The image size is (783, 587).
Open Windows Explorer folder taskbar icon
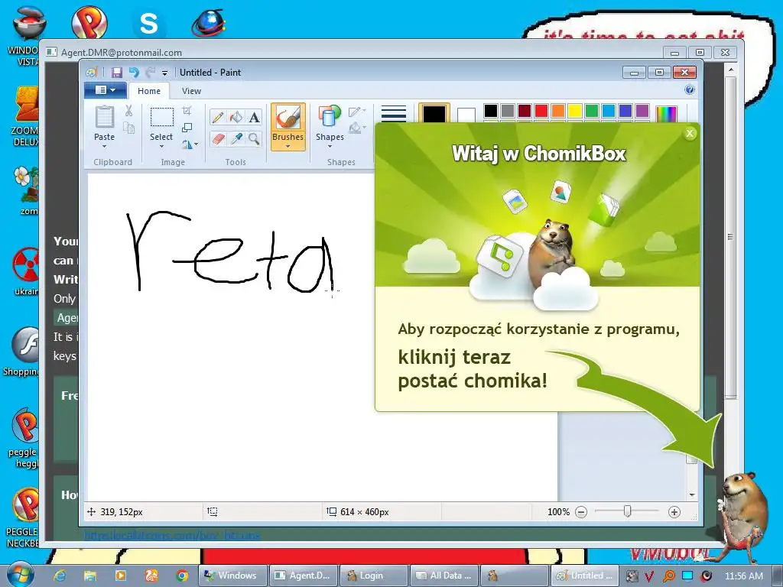[x=90, y=576]
